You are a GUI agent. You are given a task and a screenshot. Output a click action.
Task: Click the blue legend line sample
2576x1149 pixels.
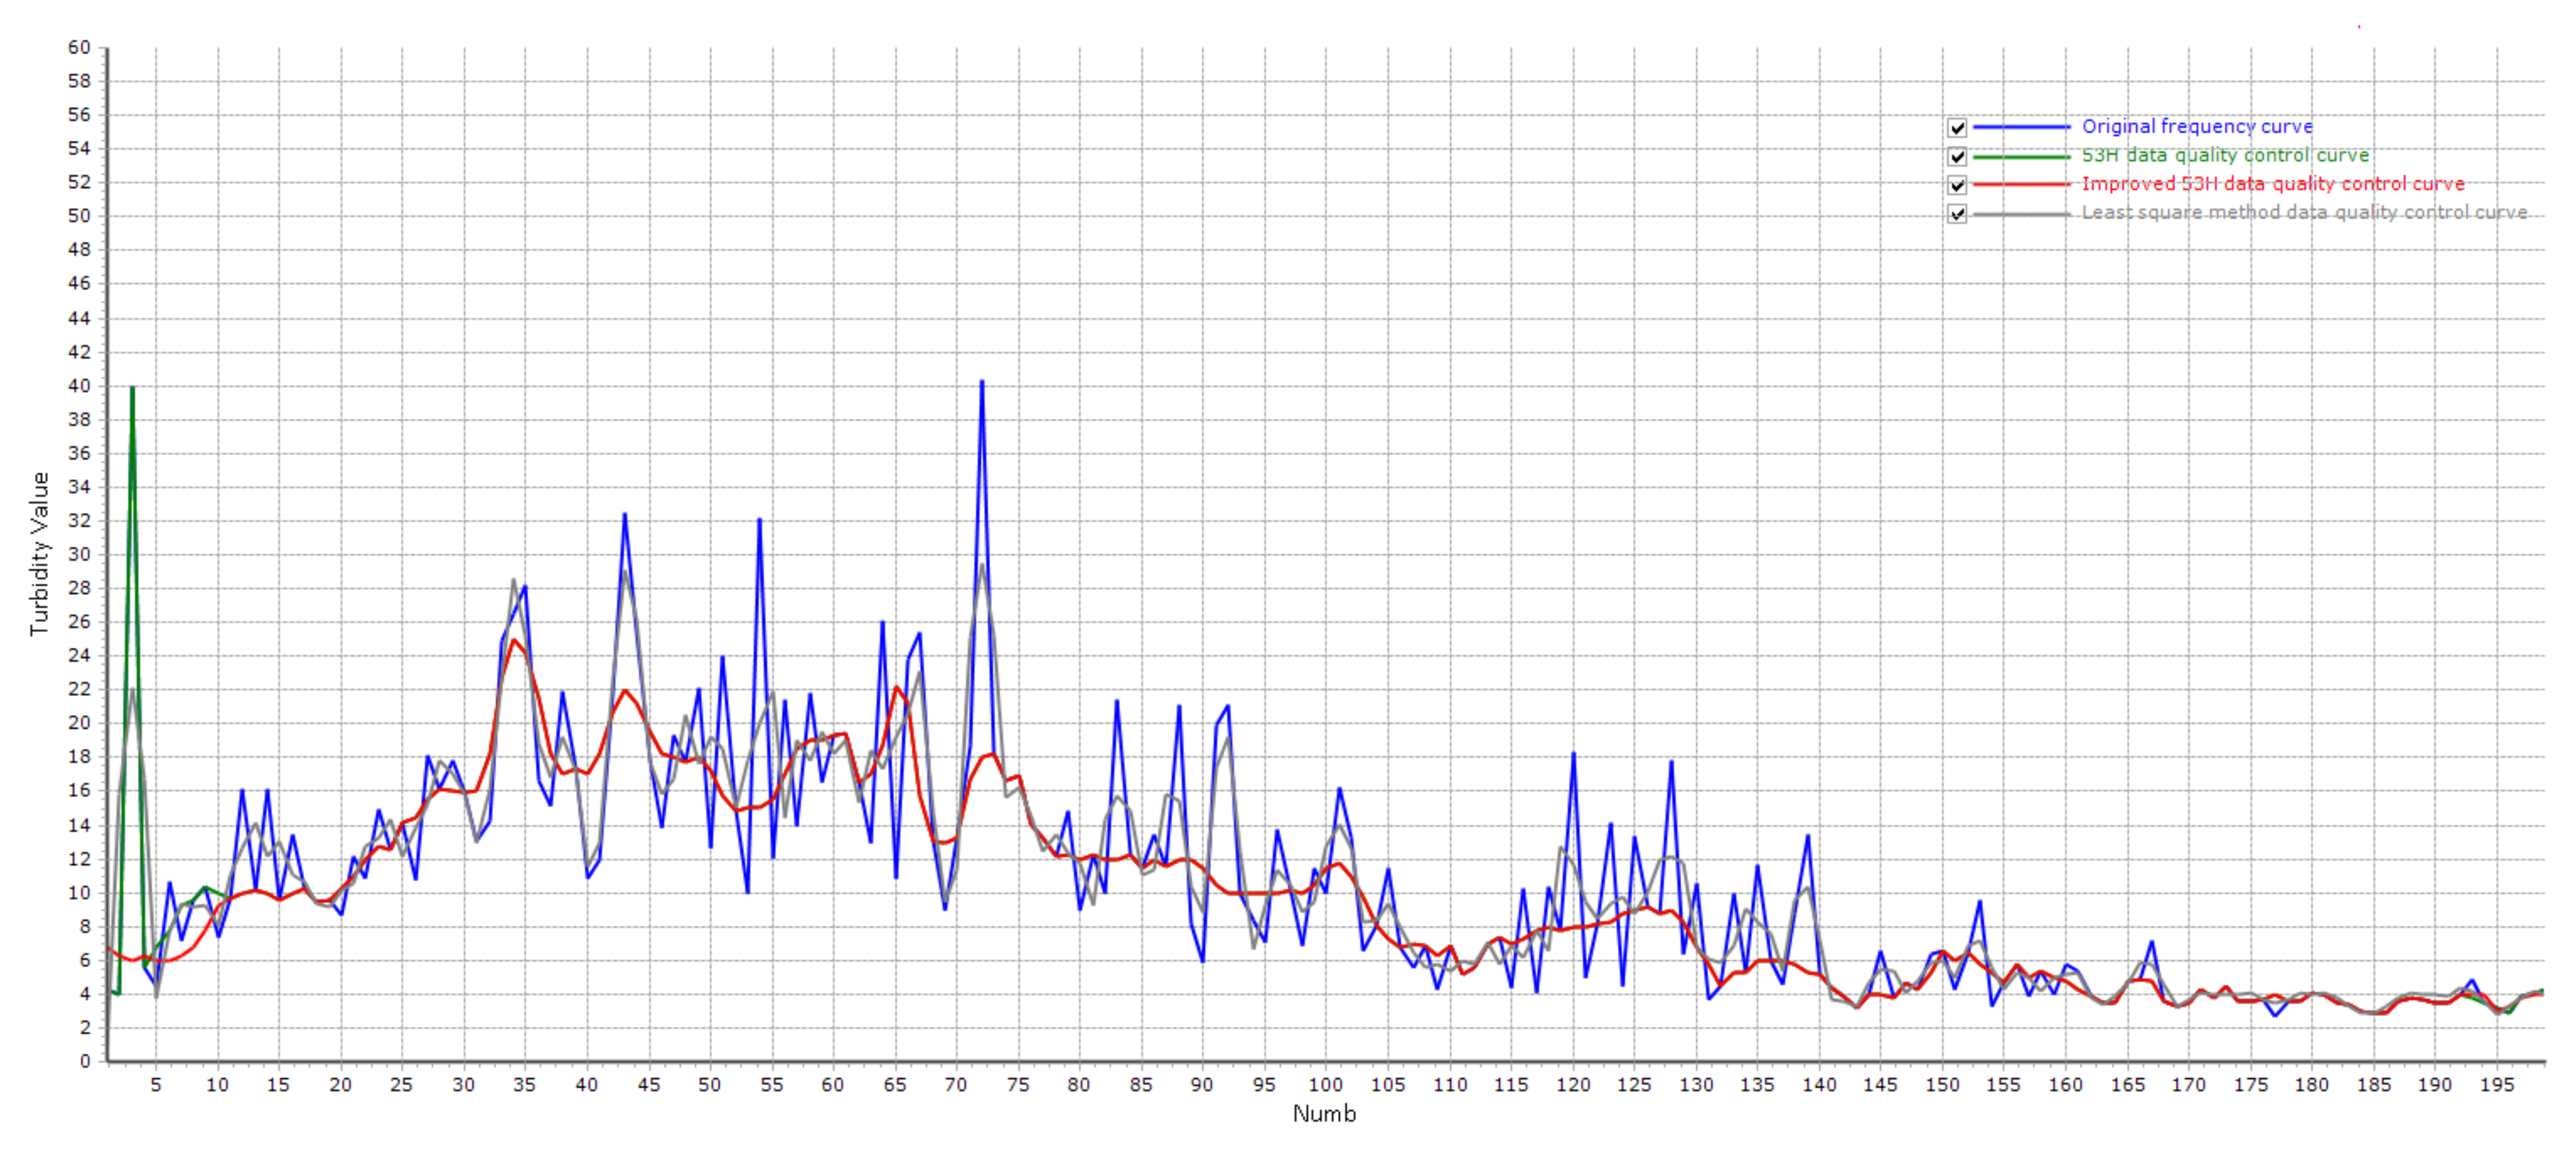coord(2021,128)
